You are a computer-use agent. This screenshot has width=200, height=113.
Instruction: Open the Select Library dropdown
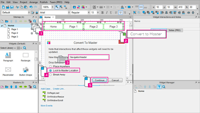click(x=8, y=48)
